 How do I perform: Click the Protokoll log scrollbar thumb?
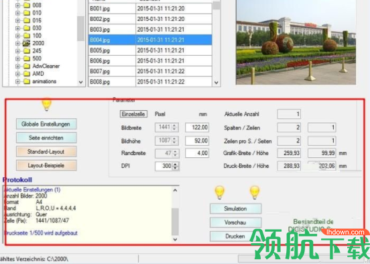[175, 222]
